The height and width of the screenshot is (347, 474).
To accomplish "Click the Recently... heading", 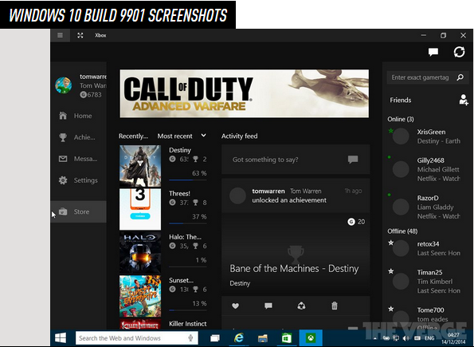I will [x=133, y=136].
